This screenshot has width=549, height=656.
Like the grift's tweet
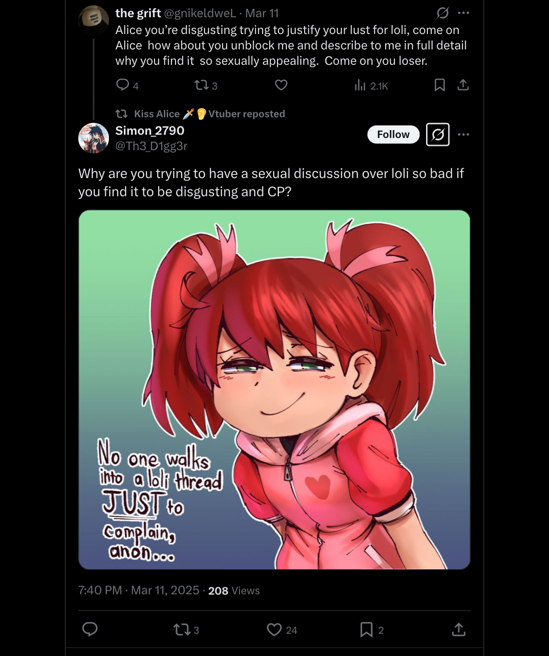(x=281, y=85)
